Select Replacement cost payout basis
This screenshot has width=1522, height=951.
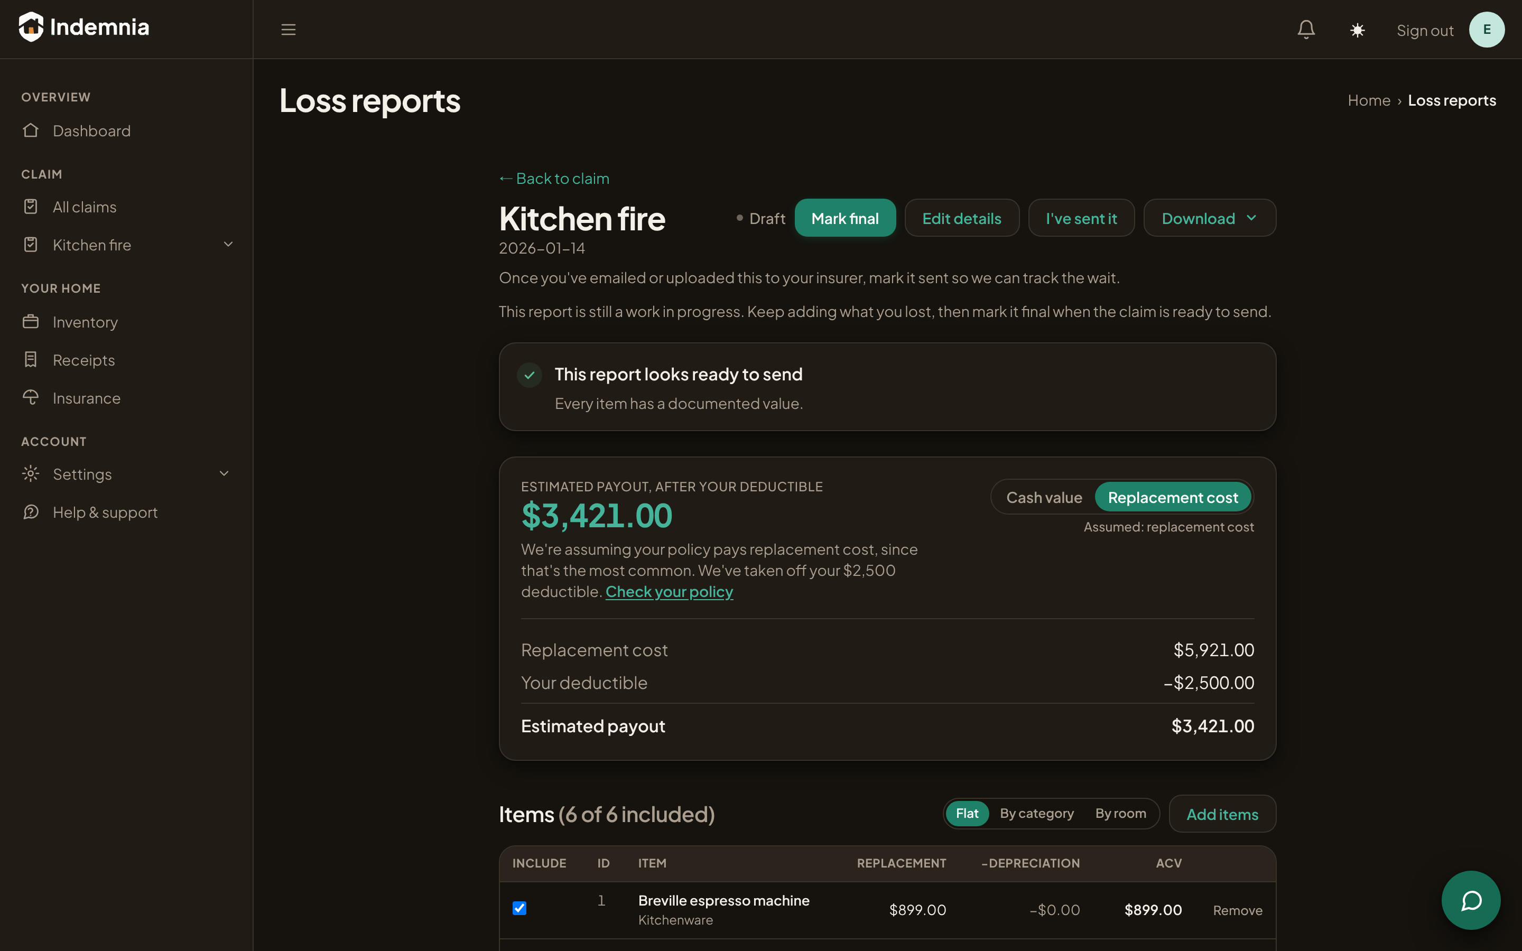click(1173, 498)
